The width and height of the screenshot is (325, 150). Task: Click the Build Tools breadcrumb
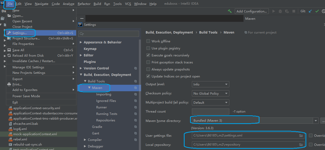pos(208,32)
